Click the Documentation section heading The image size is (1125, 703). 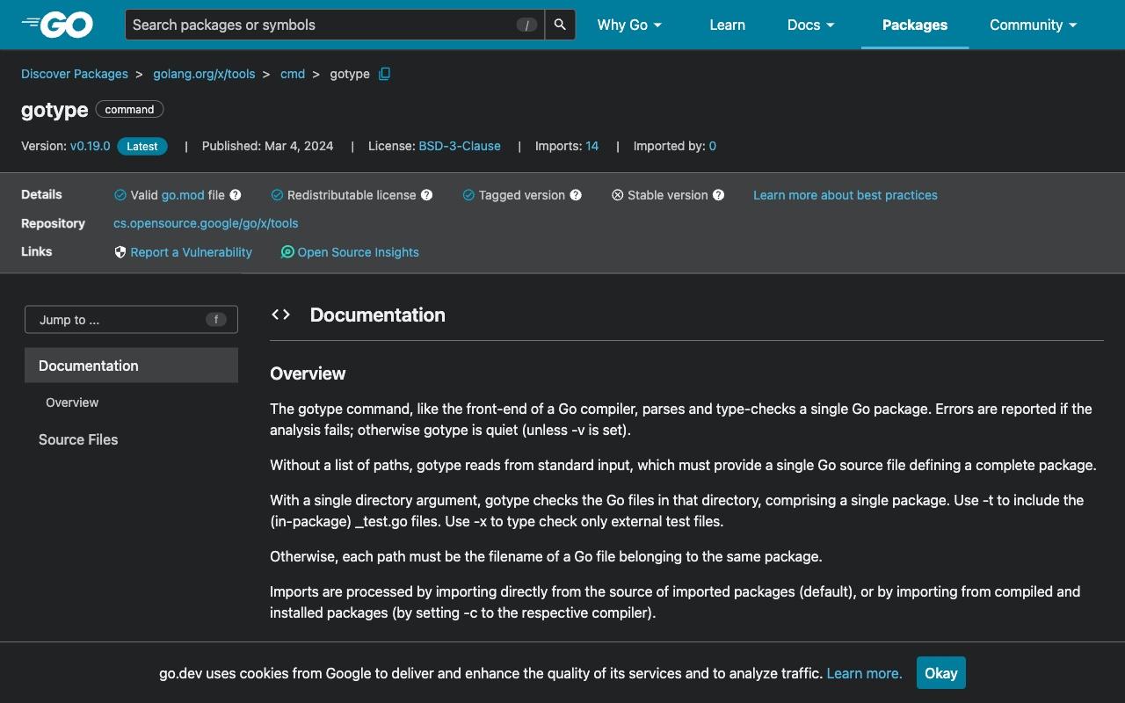pyautogui.click(x=377, y=315)
